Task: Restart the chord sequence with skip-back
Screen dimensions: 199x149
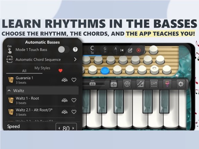Action: [122, 50]
